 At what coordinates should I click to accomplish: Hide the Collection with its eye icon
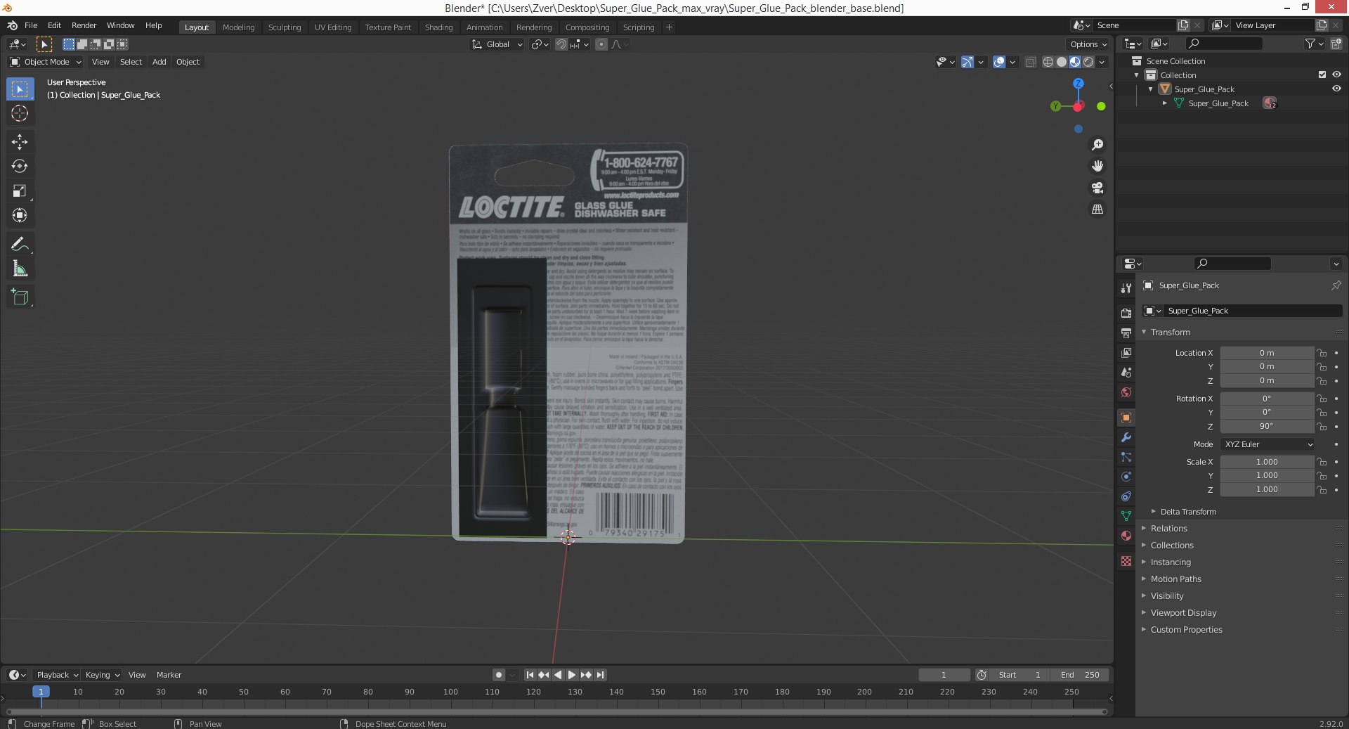(1336, 75)
